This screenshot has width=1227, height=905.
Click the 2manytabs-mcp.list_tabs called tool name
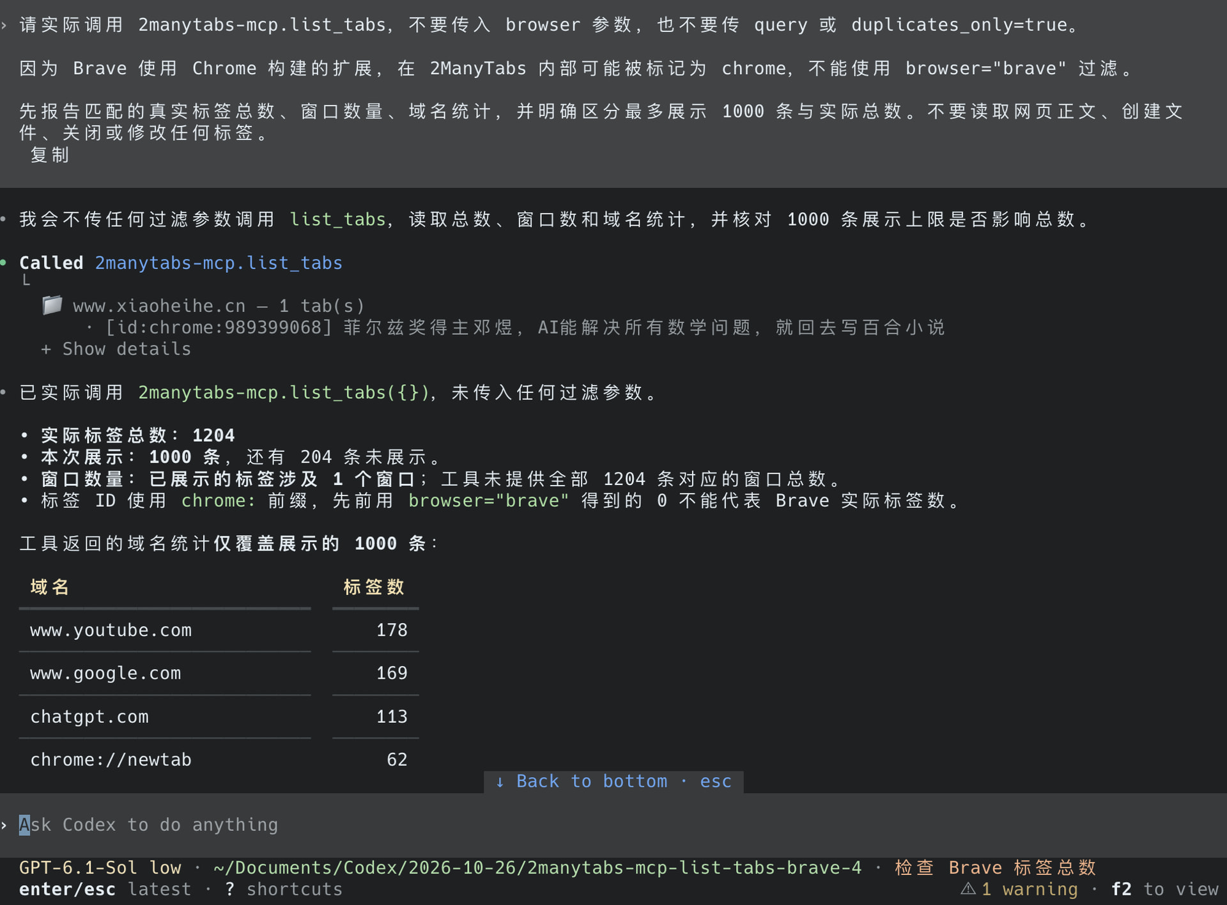pos(219,263)
